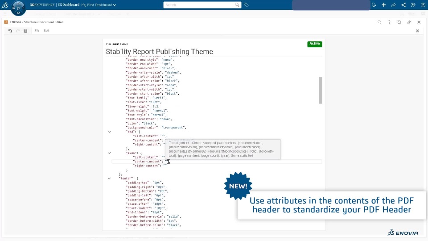Click the "color": "black" line
The height and width of the screenshot is (241, 428).
point(141,123)
